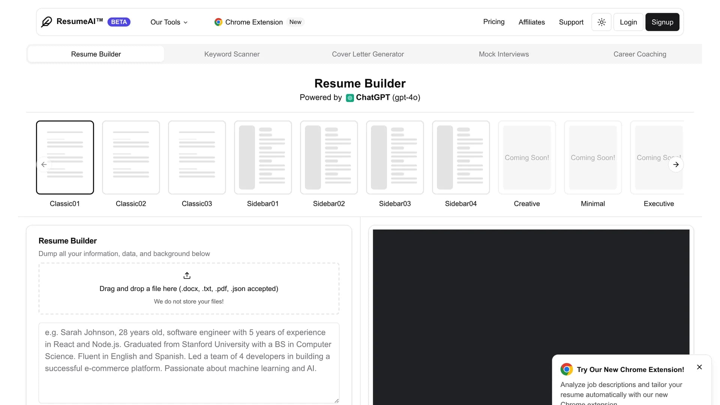Click the right arrow of the template carousel
The width and height of the screenshot is (720, 405).
coord(676,165)
